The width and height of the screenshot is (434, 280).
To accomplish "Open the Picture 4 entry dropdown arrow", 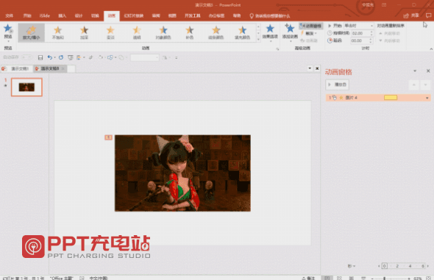I will (x=427, y=98).
